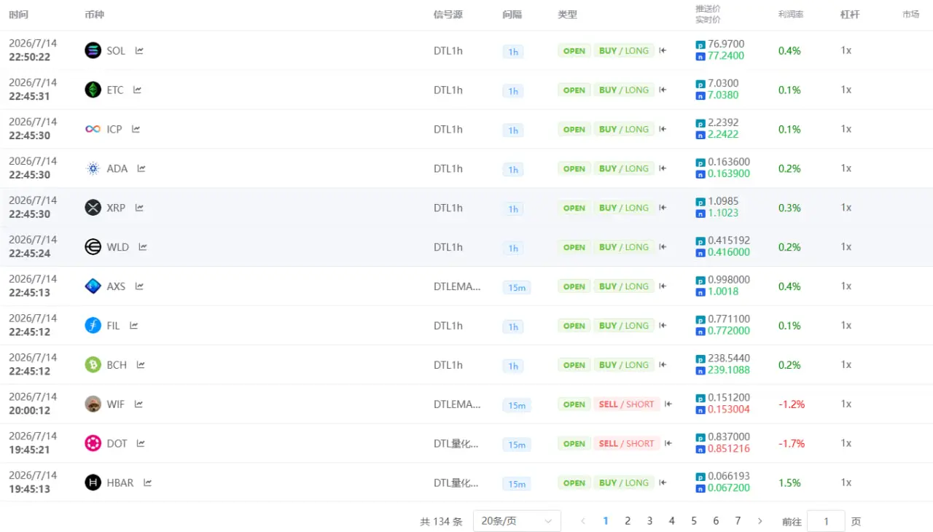Click the push price 238.5440

coord(729,358)
